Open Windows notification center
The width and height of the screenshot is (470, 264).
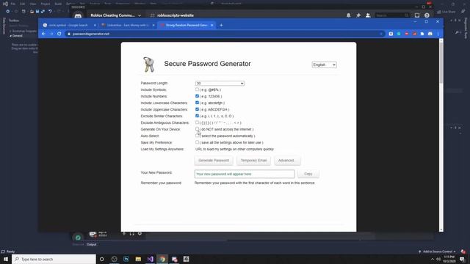tap(463, 259)
